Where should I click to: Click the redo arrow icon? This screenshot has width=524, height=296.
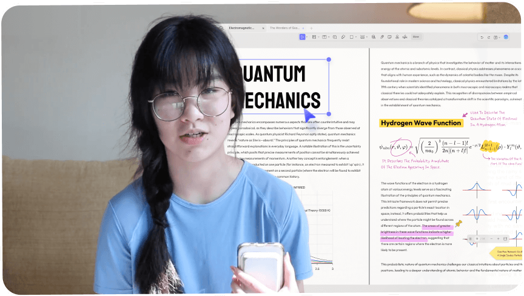[x=490, y=37]
